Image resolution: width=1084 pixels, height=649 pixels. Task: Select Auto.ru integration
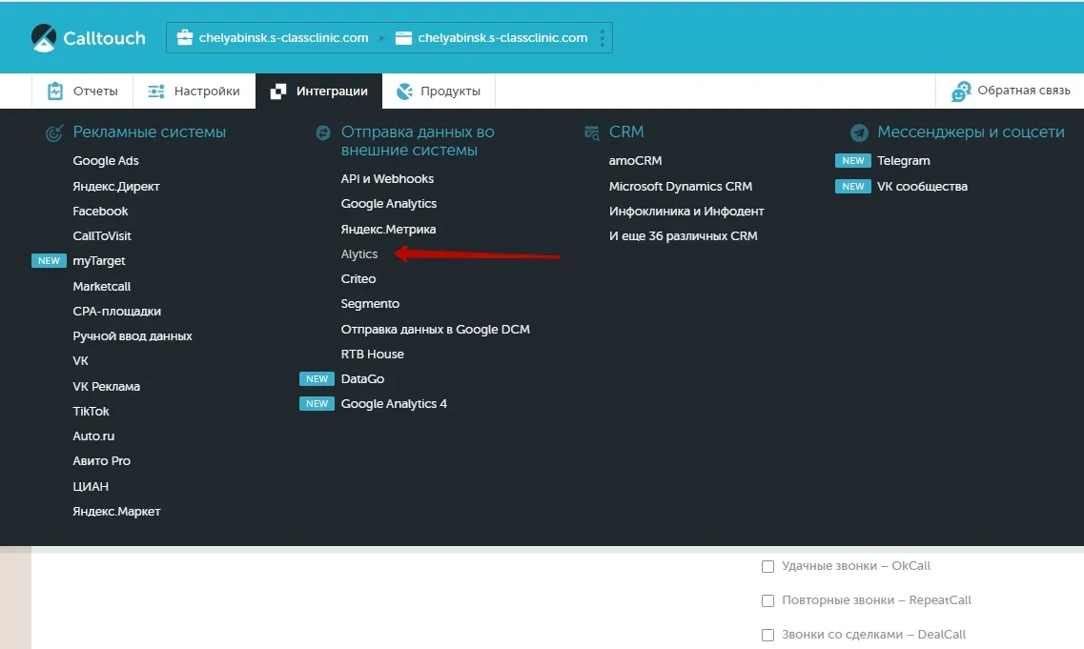click(93, 436)
